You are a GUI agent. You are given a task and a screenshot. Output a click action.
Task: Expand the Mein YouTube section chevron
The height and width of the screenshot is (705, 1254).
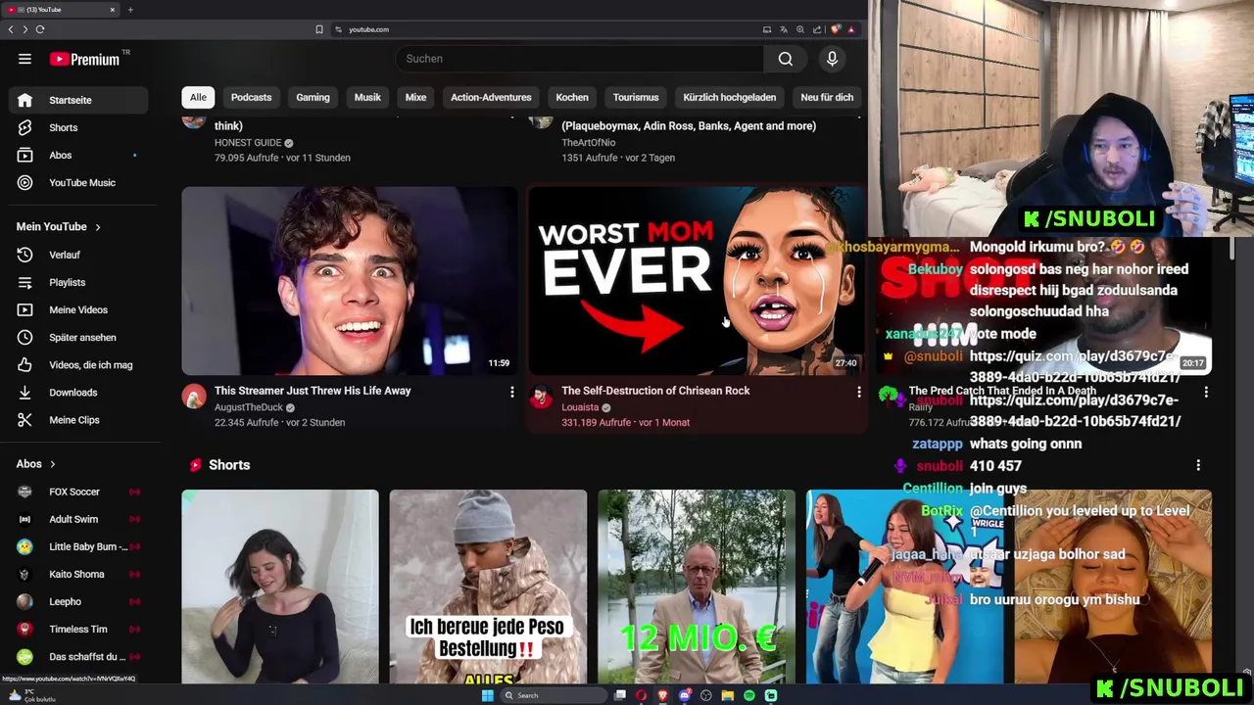[x=97, y=227]
